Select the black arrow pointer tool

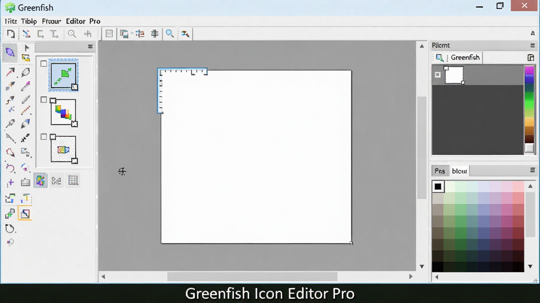(x=26, y=48)
